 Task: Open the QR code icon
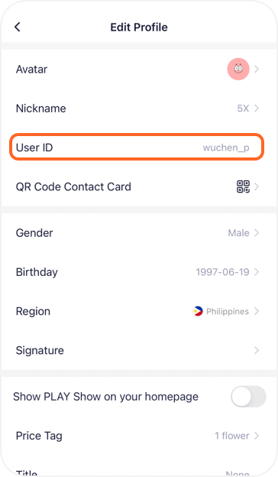click(x=243, y=187)
